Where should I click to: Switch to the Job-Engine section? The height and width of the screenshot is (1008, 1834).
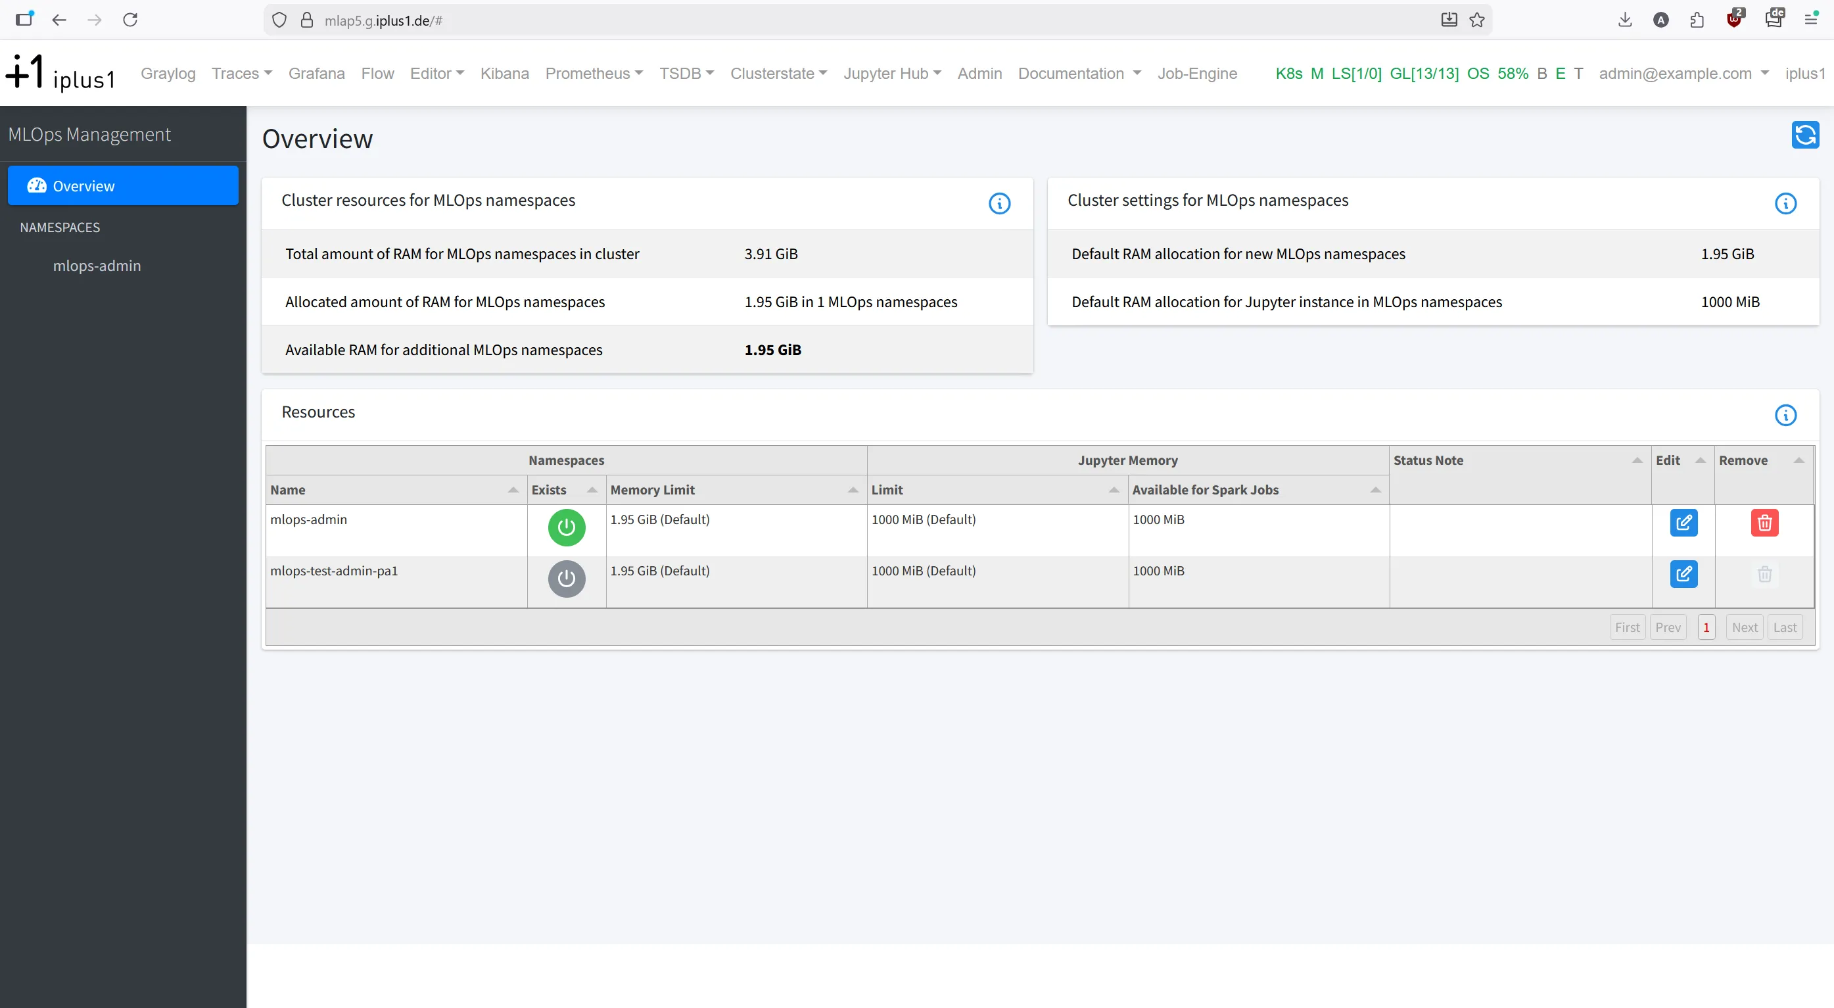(x=1197, y=74)
